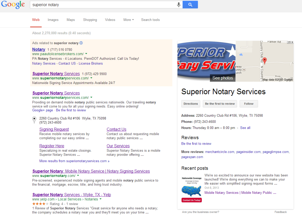The width and height of the screenshot is (302, 215).
Task: Click Be the first to review button in panel
Action: point(220,104)
